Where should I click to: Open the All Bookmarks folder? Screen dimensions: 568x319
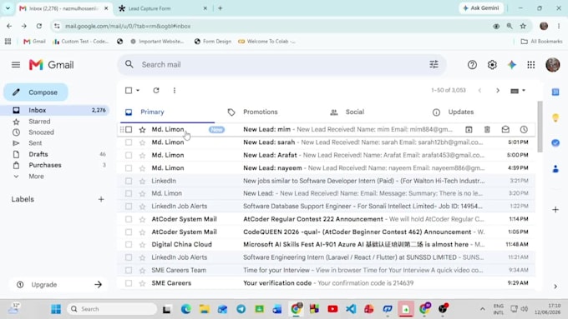[x=541, y=42]
